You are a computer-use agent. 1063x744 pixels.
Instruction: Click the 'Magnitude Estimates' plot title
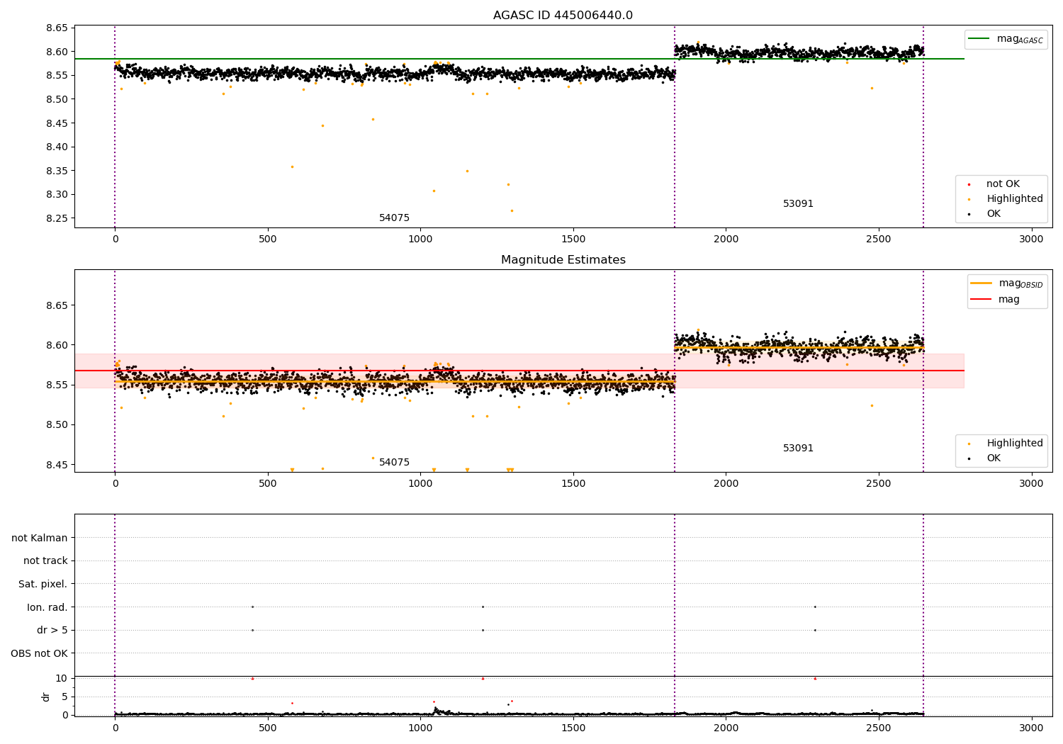[563, 260]
